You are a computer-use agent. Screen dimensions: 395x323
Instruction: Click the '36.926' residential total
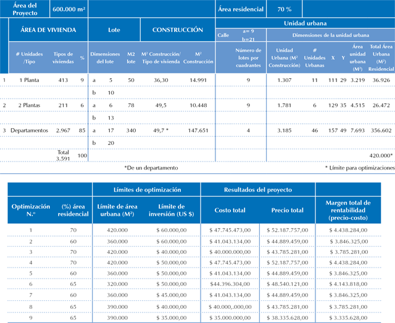point(381,80)
